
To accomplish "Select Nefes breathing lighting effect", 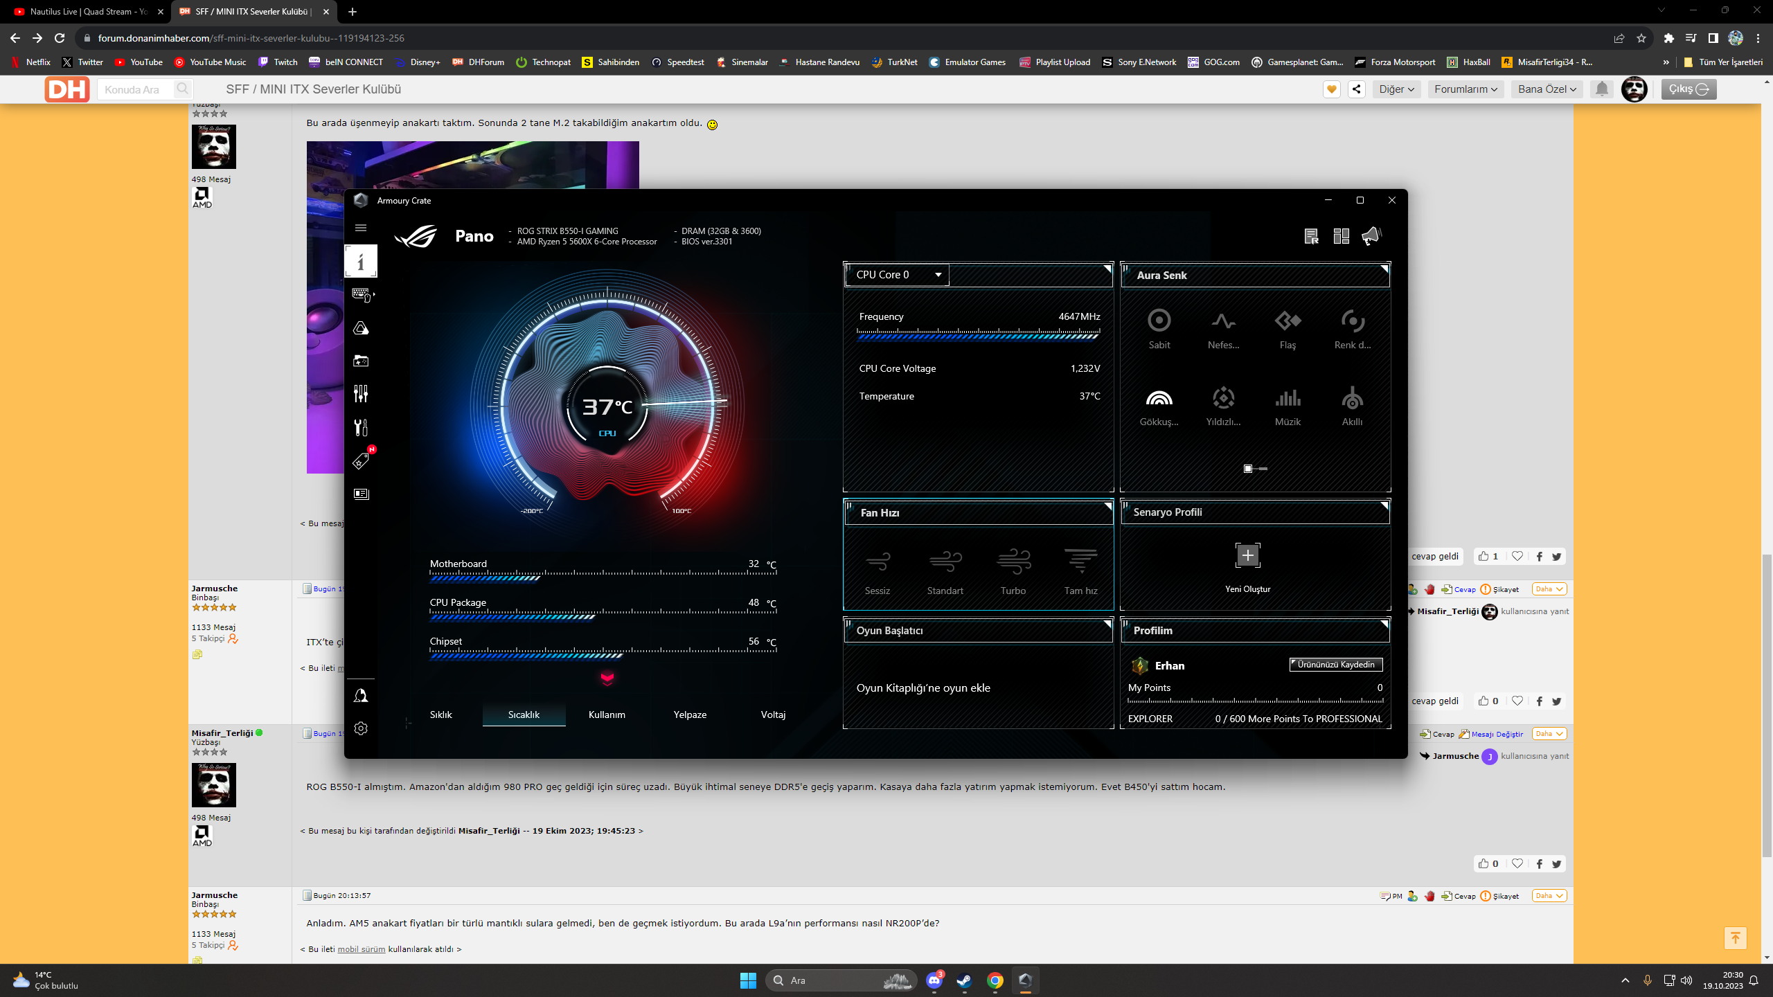I will tap(1224, 328).
